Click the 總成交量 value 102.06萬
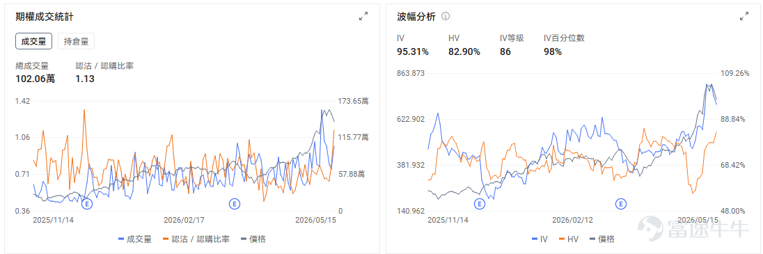763x254 pixels. 36,79
